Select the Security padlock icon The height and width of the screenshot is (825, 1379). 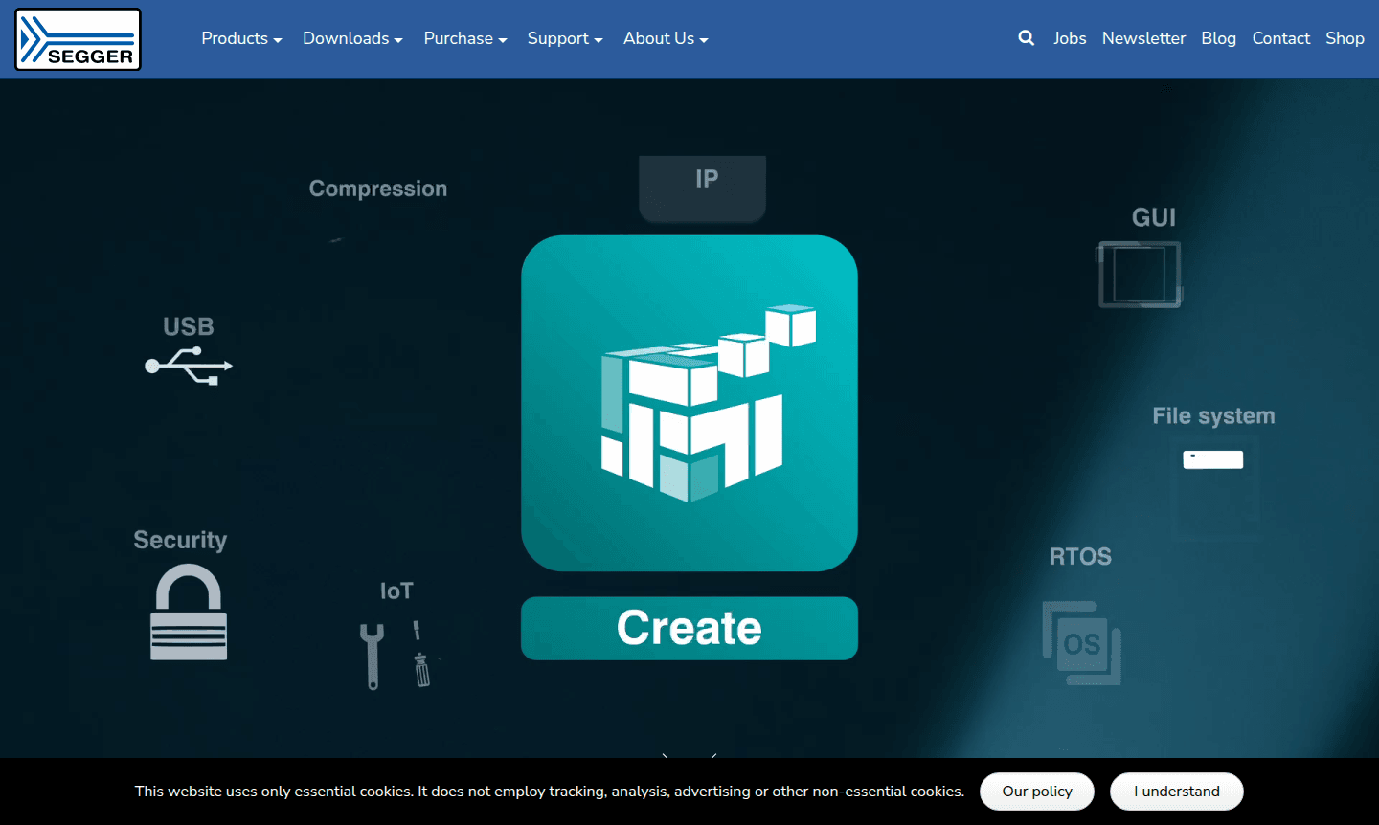[189, 613]
